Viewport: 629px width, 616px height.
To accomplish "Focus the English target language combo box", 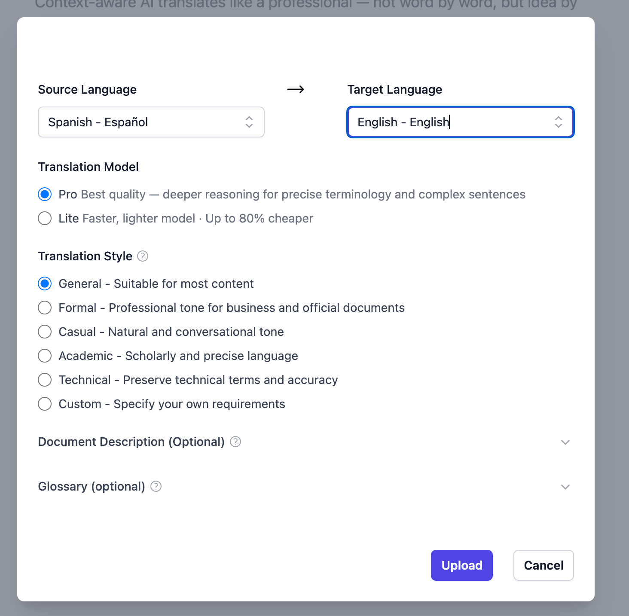I will pos(461,122).
